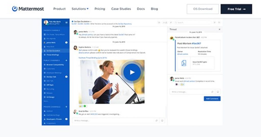
Task: Click the Mattermost logo
Action: 28,9
